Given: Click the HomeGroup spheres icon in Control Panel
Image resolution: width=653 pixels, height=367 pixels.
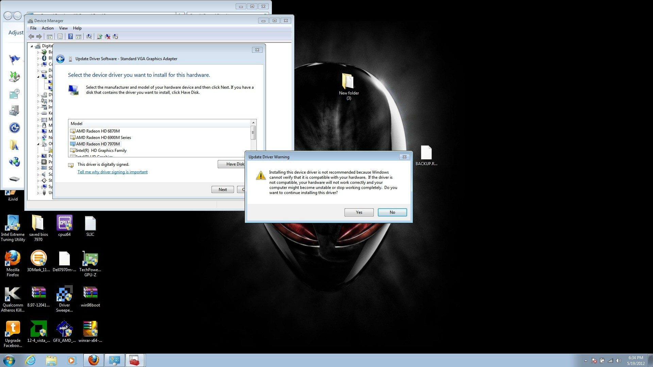Looking at the screenshot, I should coord(14,162).
